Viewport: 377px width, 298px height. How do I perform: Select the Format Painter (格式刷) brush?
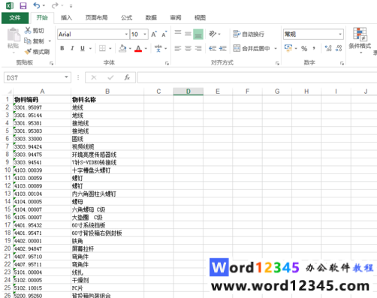28,52
